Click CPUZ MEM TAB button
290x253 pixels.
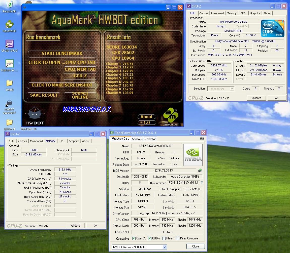80,69
